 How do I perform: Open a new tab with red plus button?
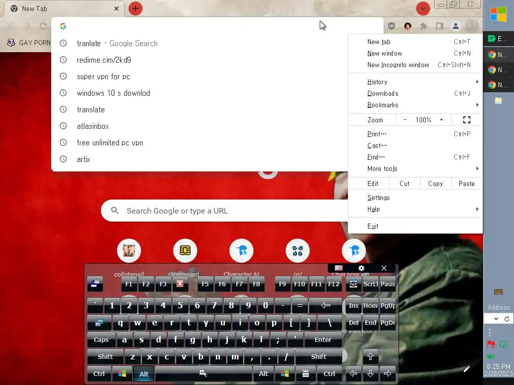pos(136,9)
